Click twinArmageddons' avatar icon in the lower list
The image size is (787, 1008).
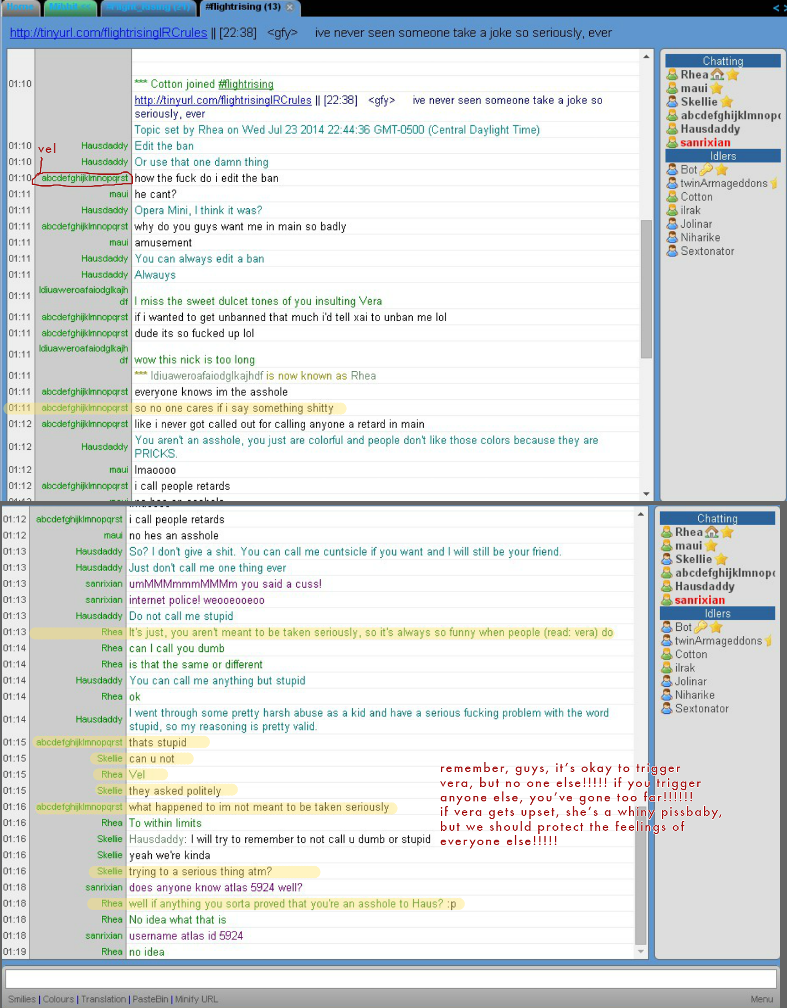coord(666,641)
